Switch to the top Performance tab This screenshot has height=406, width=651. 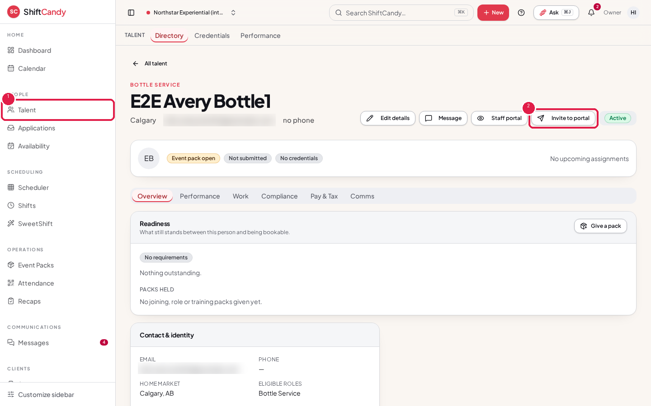260,36
